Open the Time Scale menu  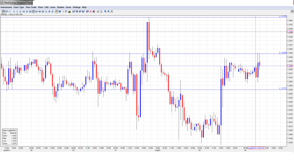click(x=31, y=7)
